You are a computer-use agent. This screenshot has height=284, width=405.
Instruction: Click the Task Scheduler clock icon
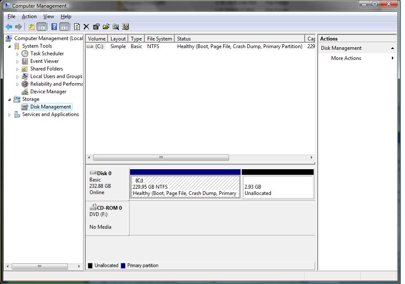tap(25, 54)
